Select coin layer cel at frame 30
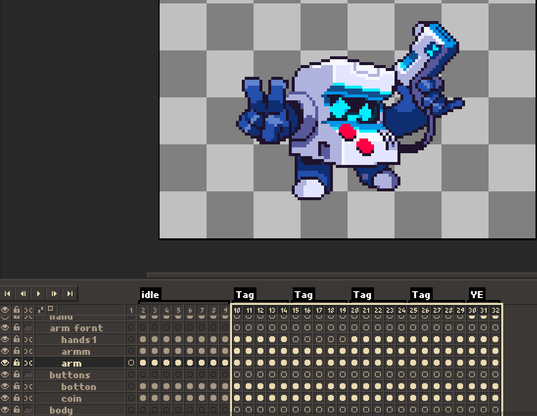 pos(472,398)
